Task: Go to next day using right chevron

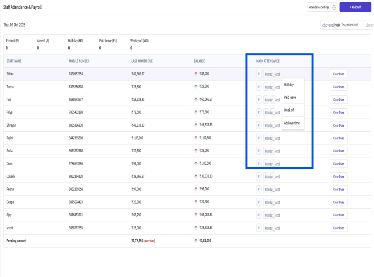Action: (x=370, y=25)
